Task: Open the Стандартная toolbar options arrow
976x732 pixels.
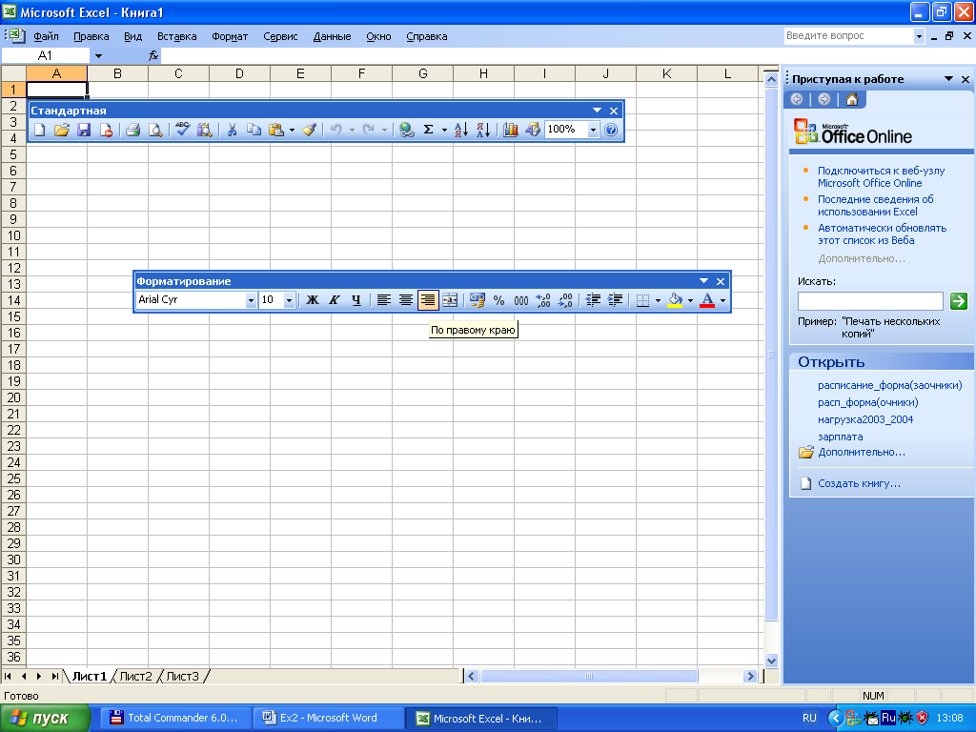Action: tap(597, 111)
